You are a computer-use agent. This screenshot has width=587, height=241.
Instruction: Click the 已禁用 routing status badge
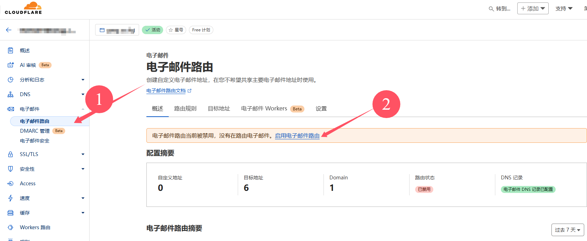(x=424, y=189)
